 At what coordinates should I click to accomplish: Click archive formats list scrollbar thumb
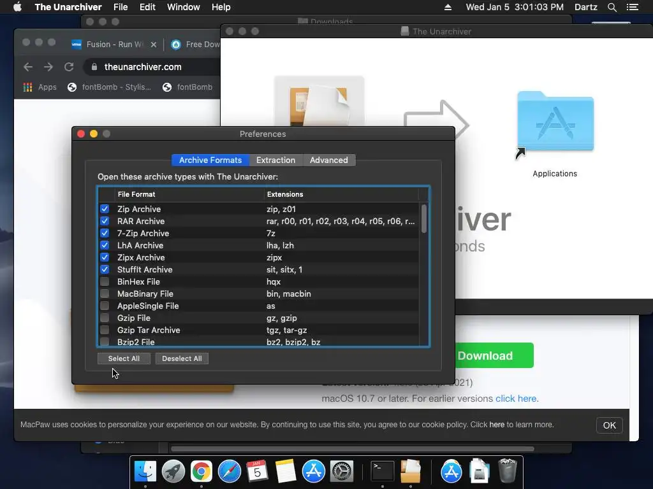(x=424, y=219)
